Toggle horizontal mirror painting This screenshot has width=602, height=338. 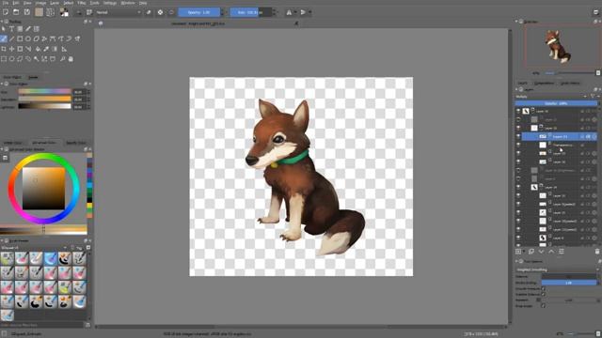point(289,12)
